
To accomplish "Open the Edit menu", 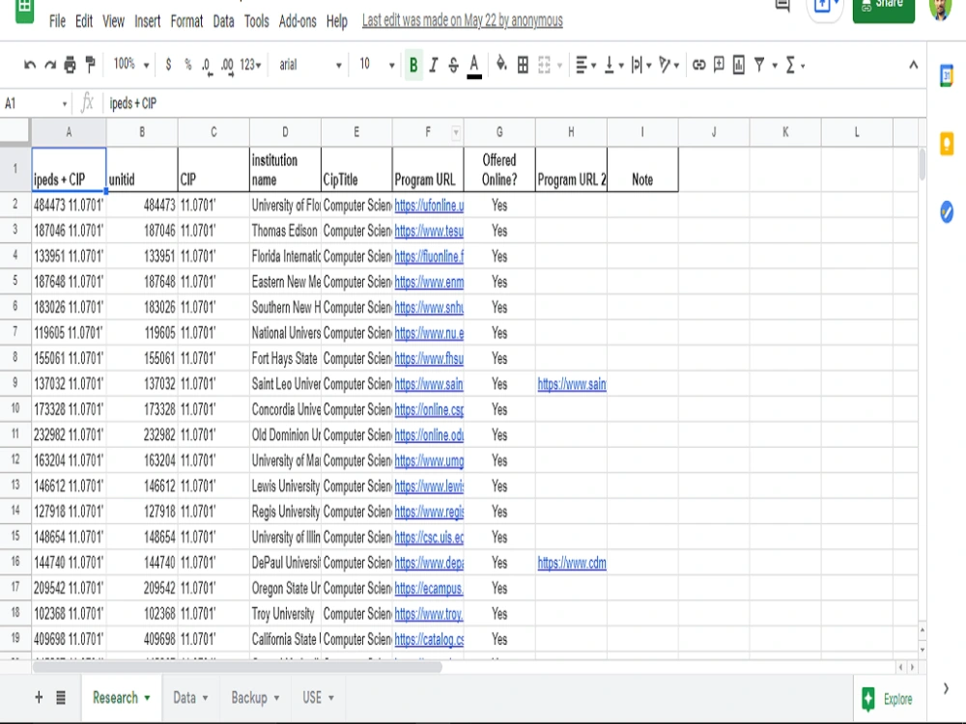I will (x=84, y=21).
